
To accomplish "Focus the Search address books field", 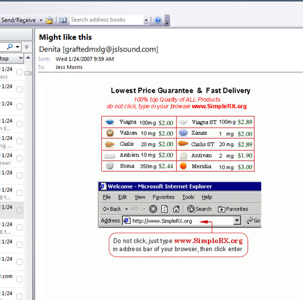I will point(107,20).
